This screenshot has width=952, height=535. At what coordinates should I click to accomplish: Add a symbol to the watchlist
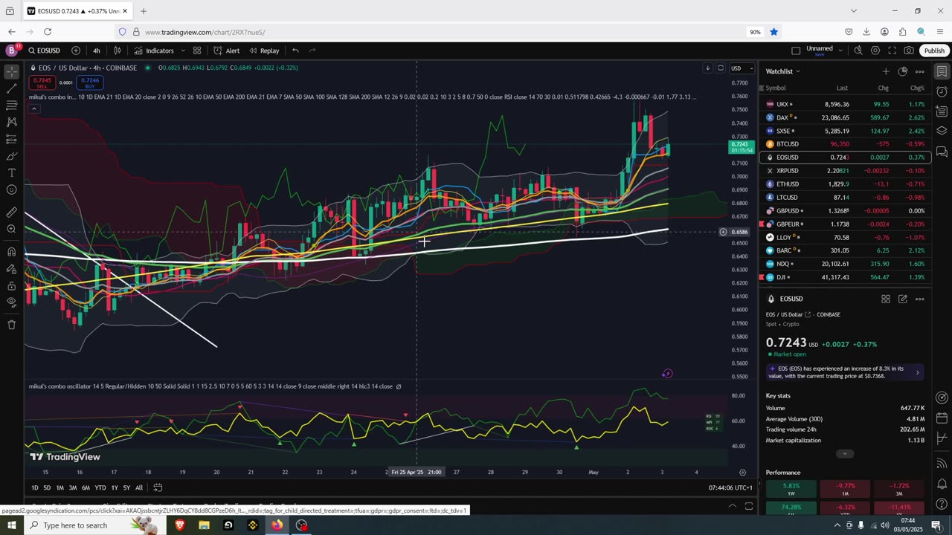(886, 71)
